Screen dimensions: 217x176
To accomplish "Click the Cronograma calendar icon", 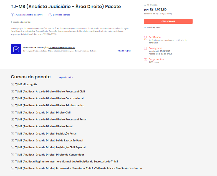I will pyautogui.click(x=145, y=48).
